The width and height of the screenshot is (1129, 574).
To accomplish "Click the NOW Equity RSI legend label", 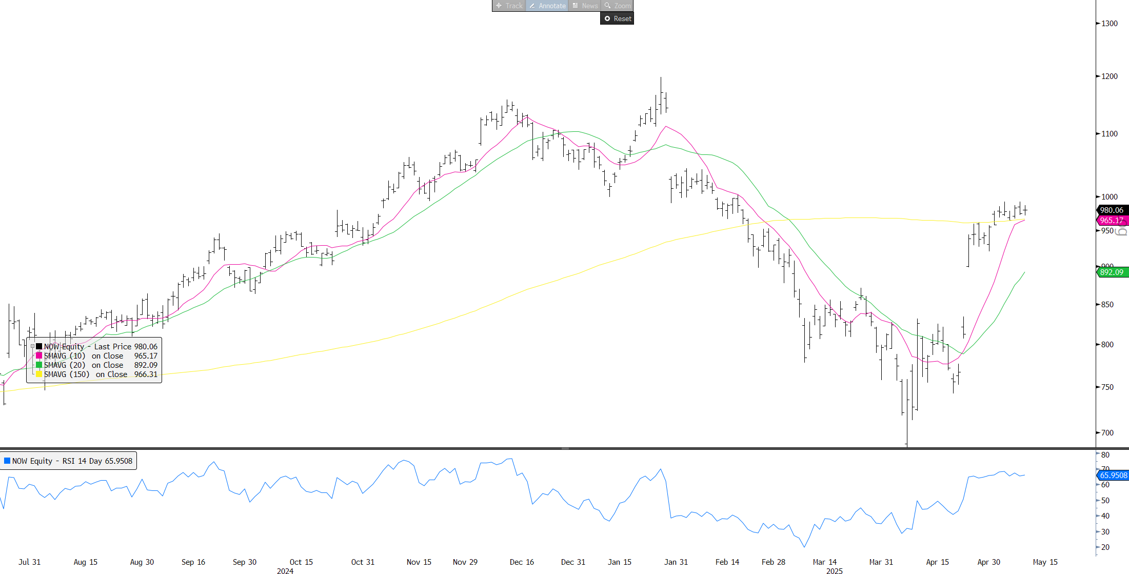I will coord(72,461).
